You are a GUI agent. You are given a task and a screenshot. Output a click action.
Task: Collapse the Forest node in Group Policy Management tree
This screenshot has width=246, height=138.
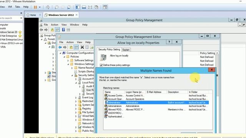pos(42,39)
